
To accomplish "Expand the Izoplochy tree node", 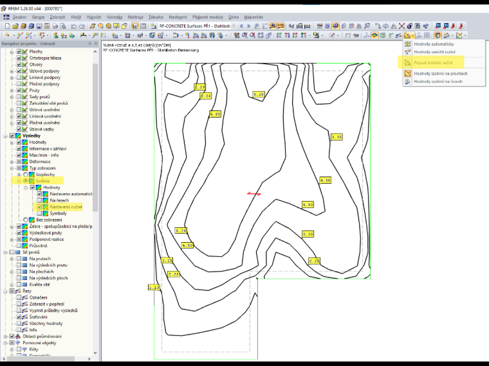I will click(x=19, y=175).
